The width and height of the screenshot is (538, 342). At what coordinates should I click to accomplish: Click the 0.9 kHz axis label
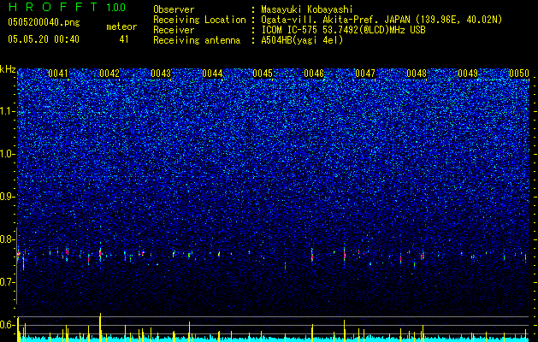8,197
